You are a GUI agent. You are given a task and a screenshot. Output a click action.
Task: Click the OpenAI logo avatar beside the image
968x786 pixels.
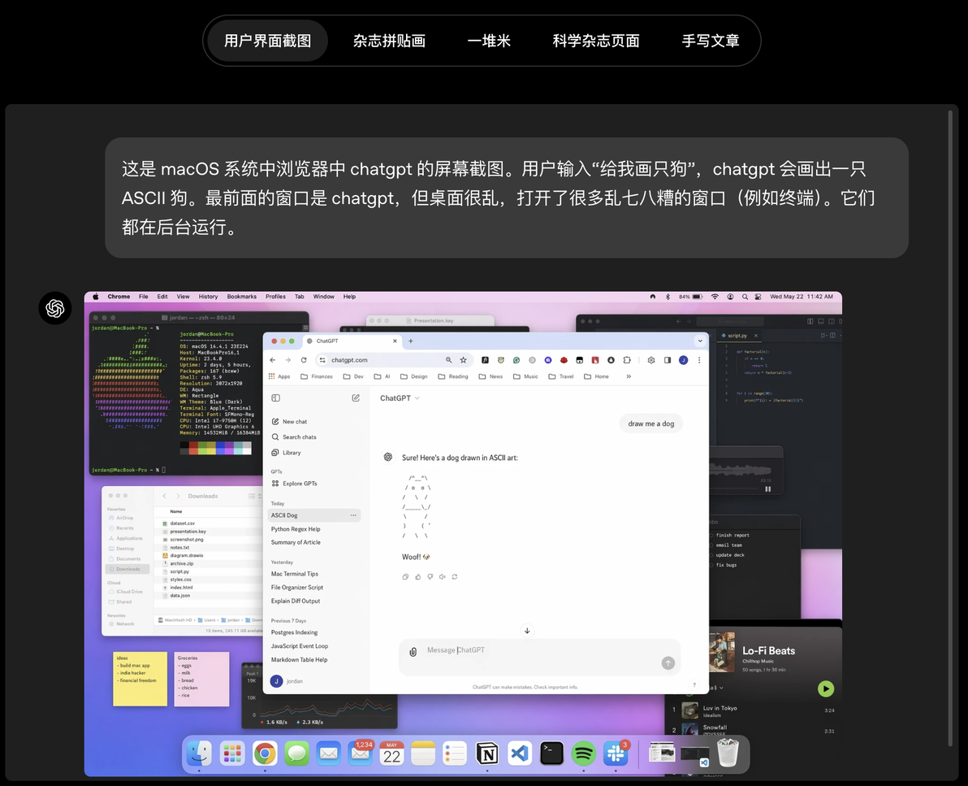pyautogui.click(x=55, y=308)
